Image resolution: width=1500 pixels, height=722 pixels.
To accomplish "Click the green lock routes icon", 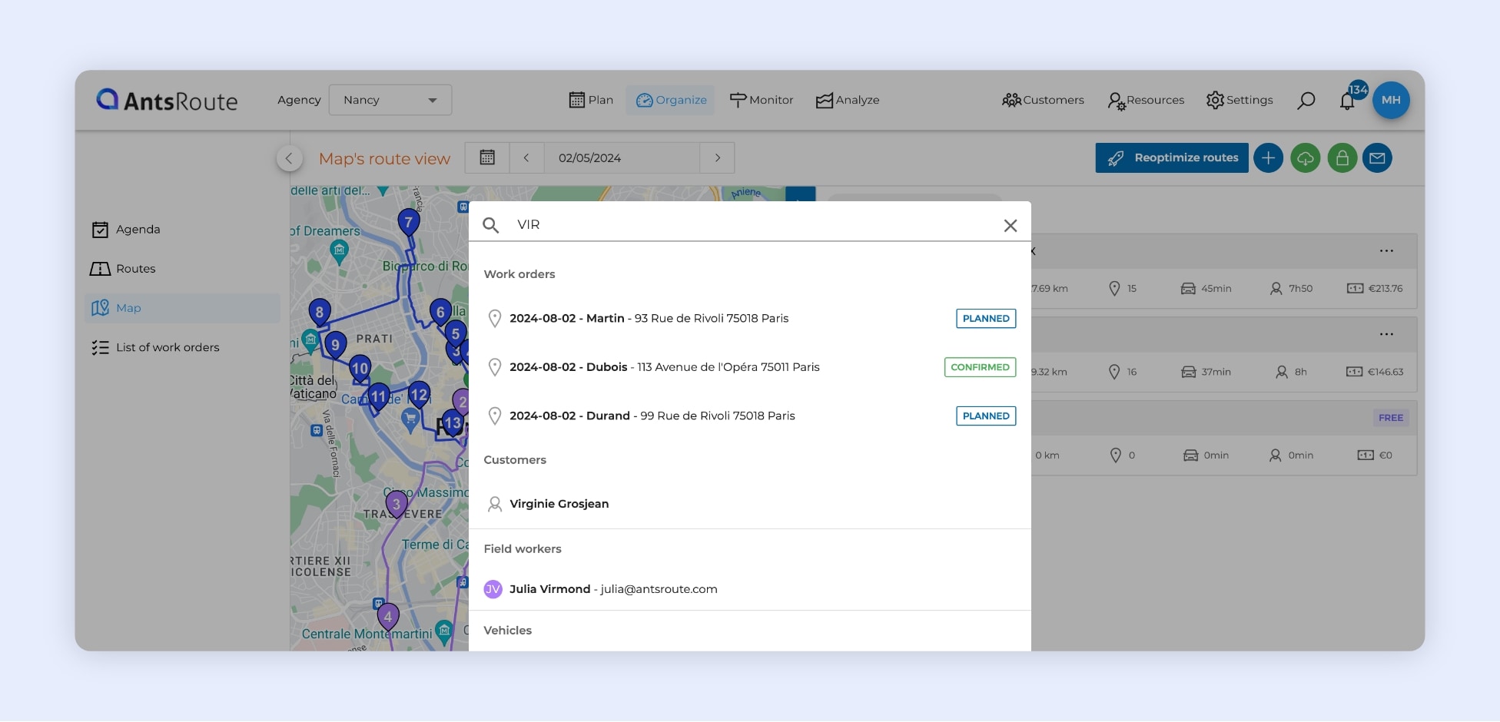I will [x=1342, y=158].
